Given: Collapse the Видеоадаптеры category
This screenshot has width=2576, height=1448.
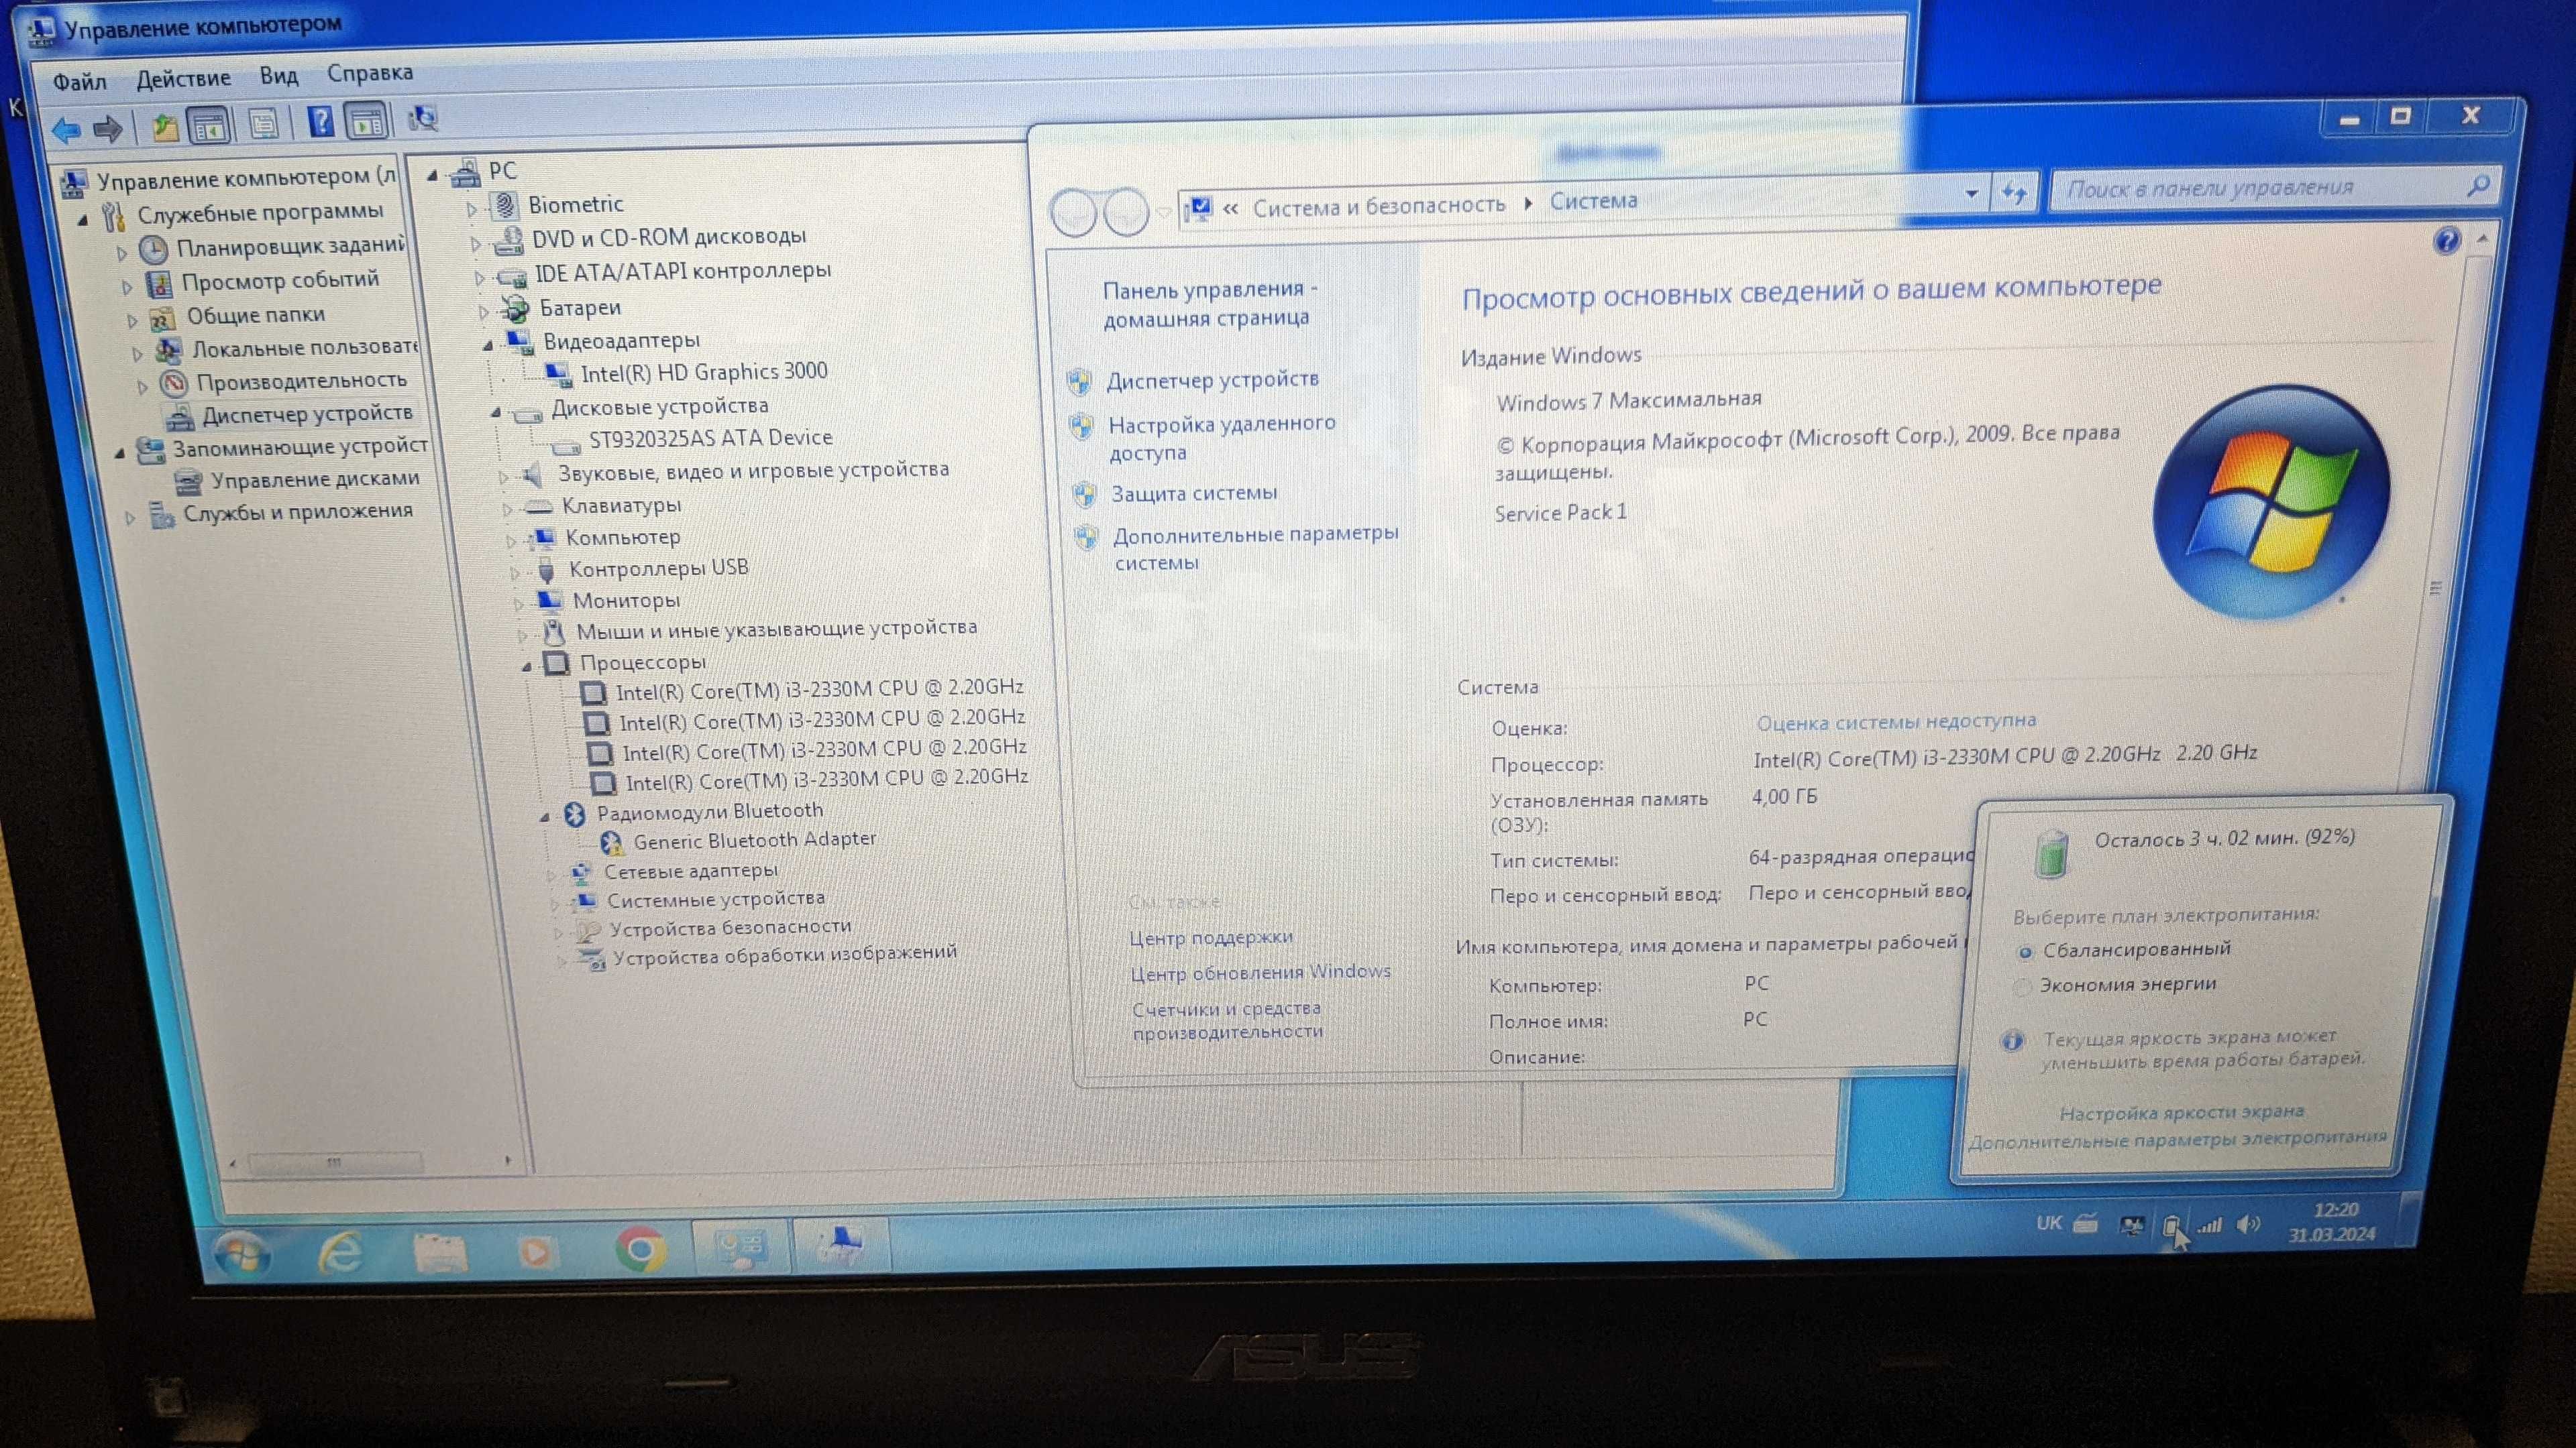Looking at the screenshot, I should pyautogui.click(x=488, y=345).
